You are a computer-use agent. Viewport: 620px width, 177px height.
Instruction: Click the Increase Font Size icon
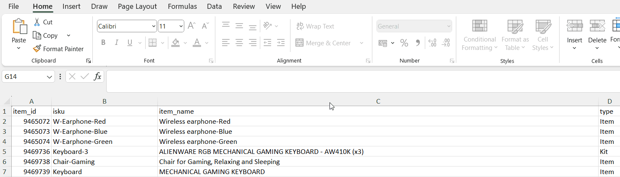[191, 26]
